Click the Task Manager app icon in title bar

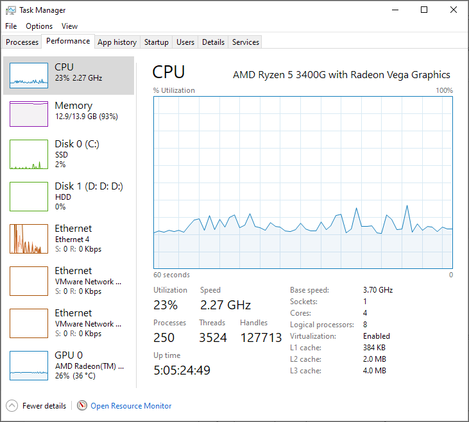(x=11, y=10)
